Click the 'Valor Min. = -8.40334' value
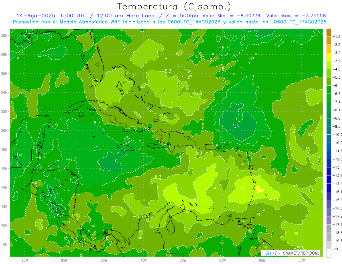 (x=232, y=16)
